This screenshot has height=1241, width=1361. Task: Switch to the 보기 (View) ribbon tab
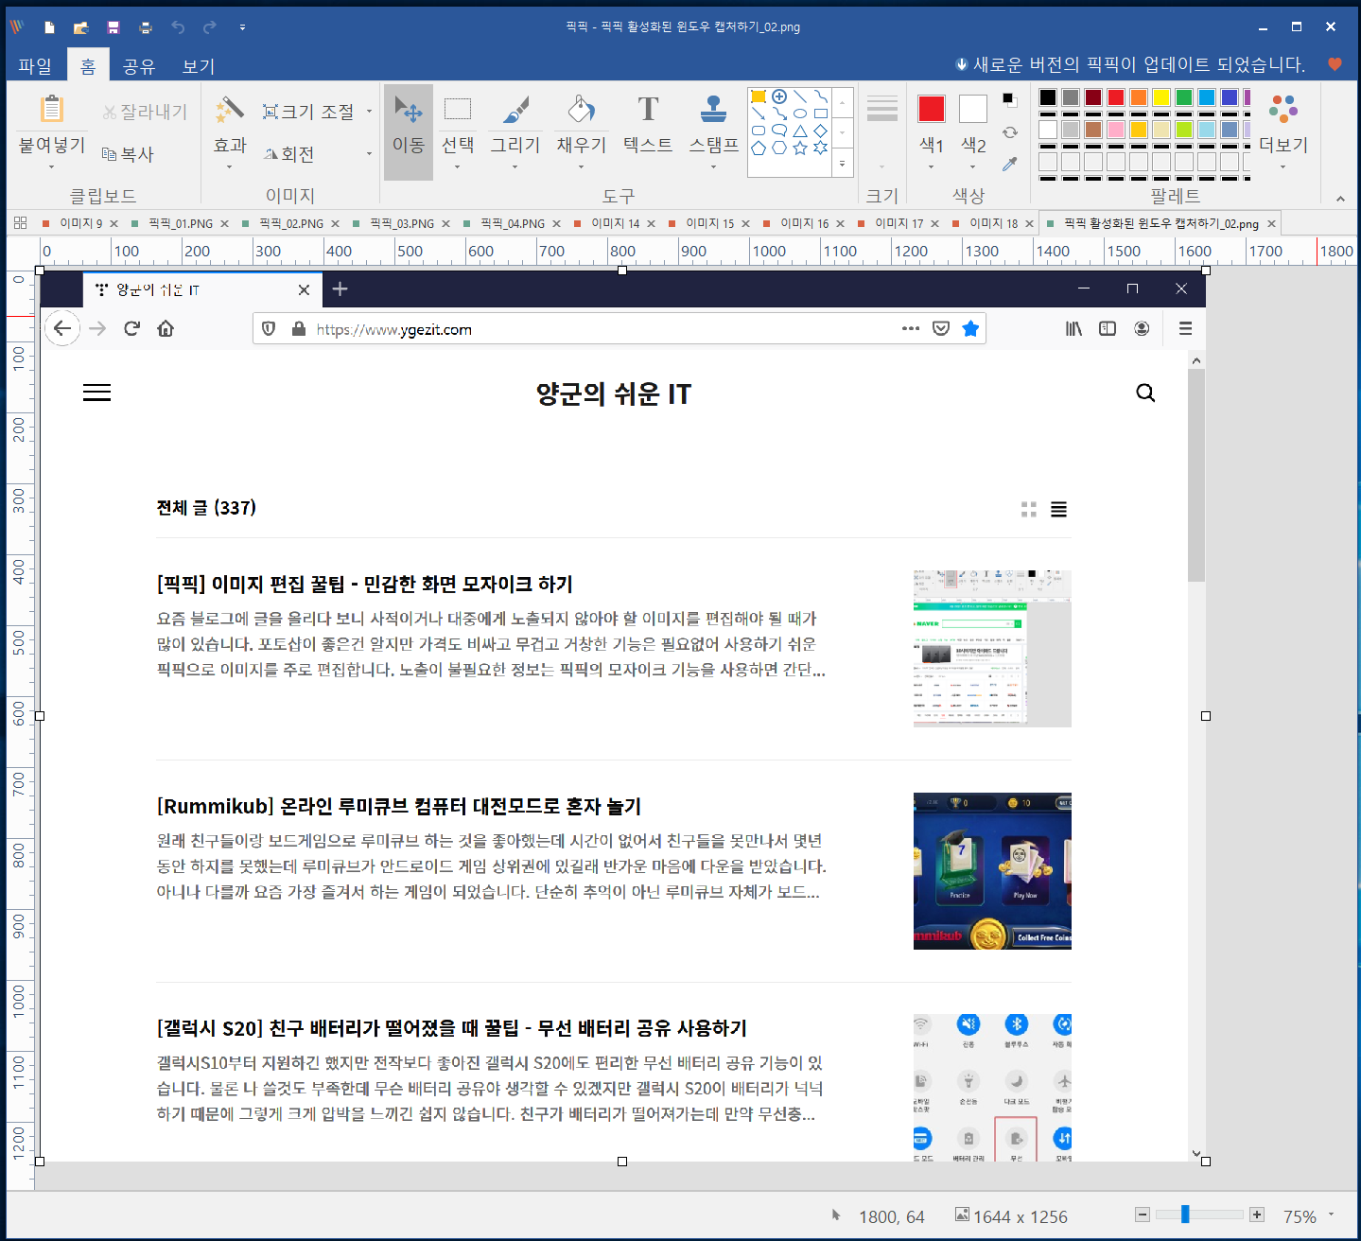[x=199, y=65]
